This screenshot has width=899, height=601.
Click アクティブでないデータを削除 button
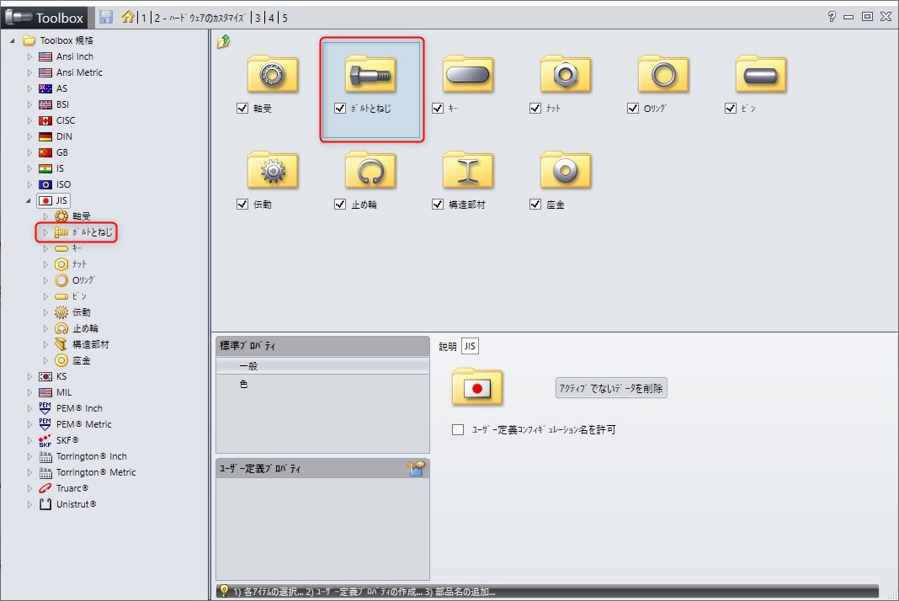[611, 388]
